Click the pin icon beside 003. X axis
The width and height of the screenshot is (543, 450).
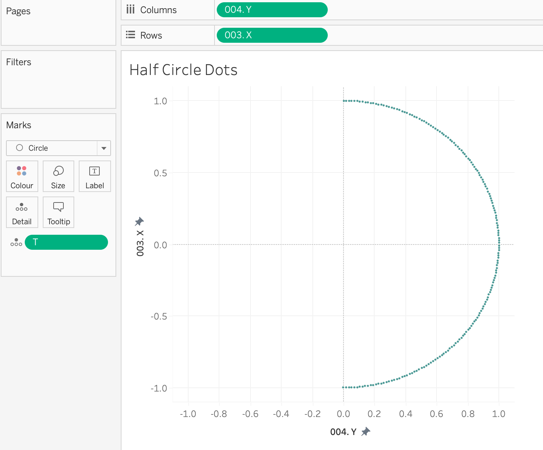pyautogui.click(x=139, y=221)
